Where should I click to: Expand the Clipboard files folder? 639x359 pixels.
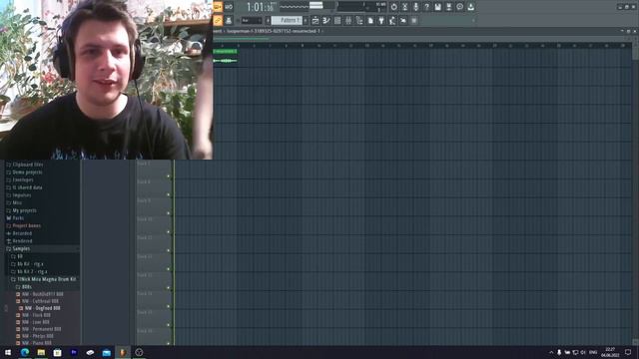click(24, 165)
